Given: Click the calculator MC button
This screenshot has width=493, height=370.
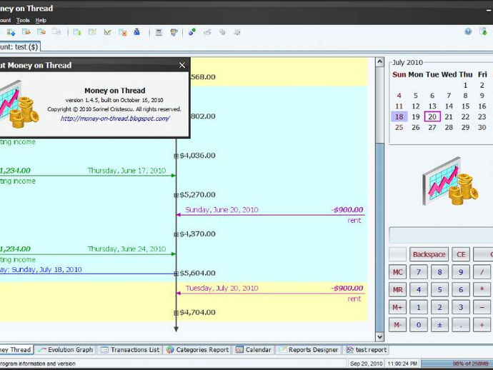Looking at the screenshot, I should point(398,272).
